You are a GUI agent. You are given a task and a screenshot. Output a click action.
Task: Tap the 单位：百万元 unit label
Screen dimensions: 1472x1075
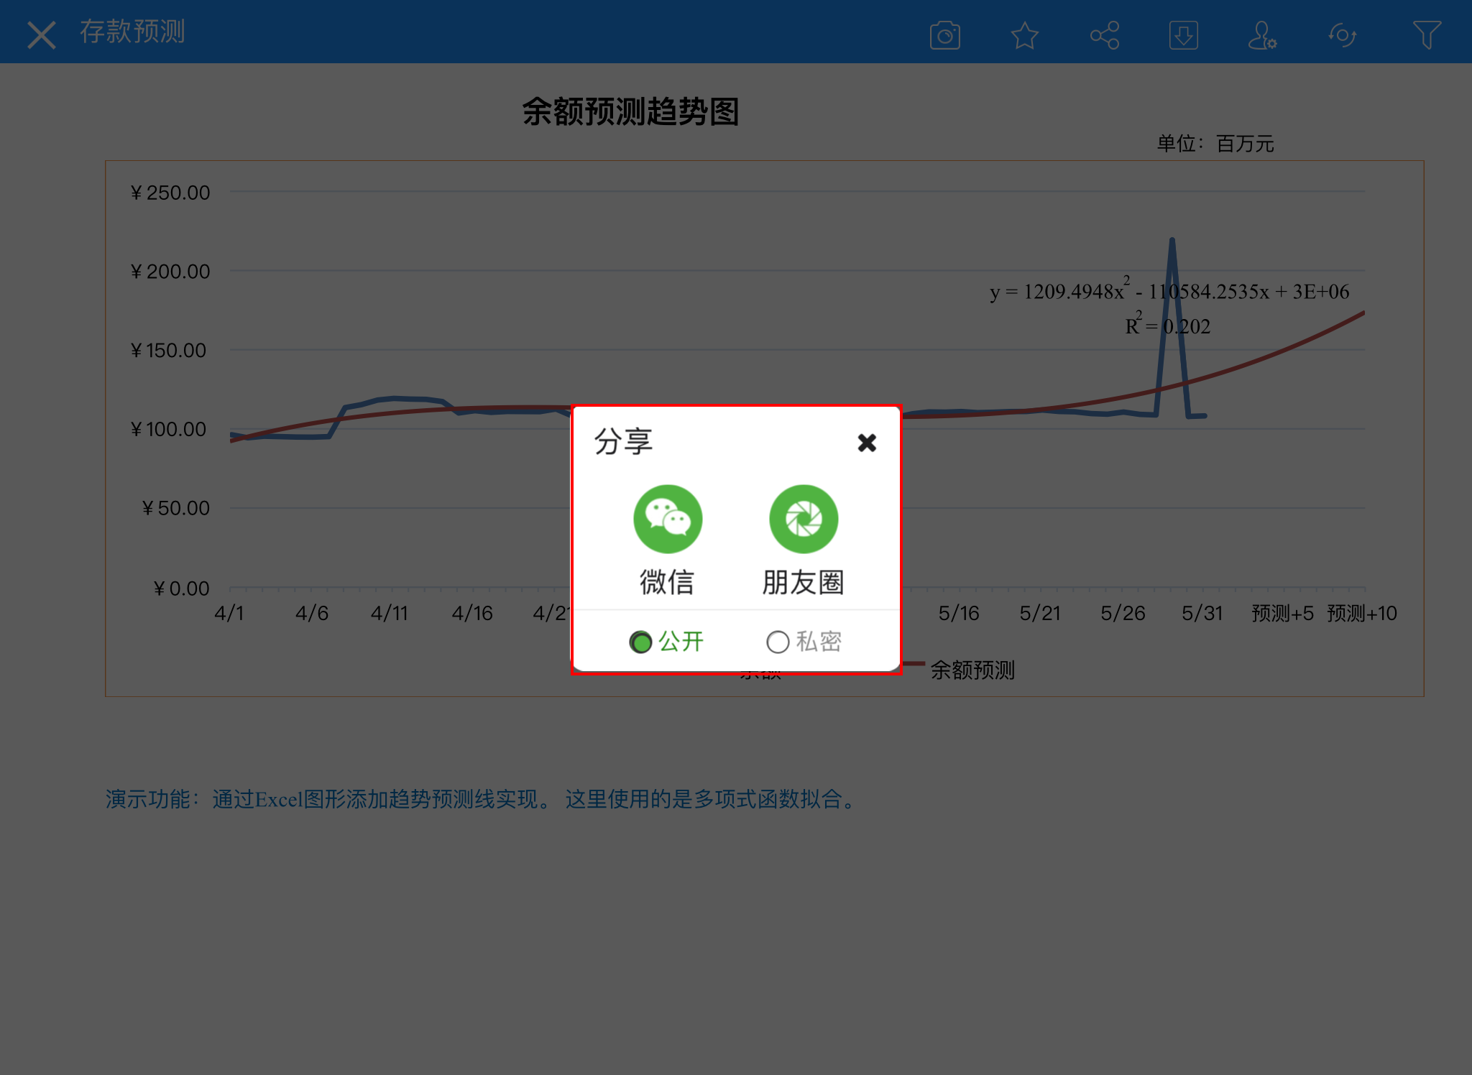[1215, 144]
